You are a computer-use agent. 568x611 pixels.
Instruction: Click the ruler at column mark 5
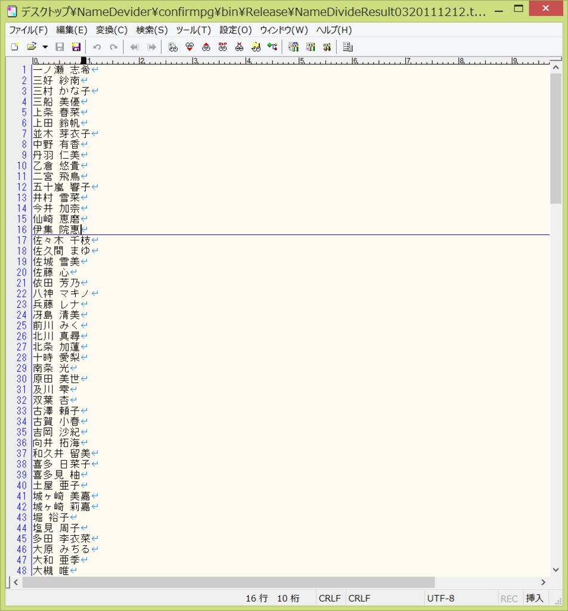[x=301, y=61]
